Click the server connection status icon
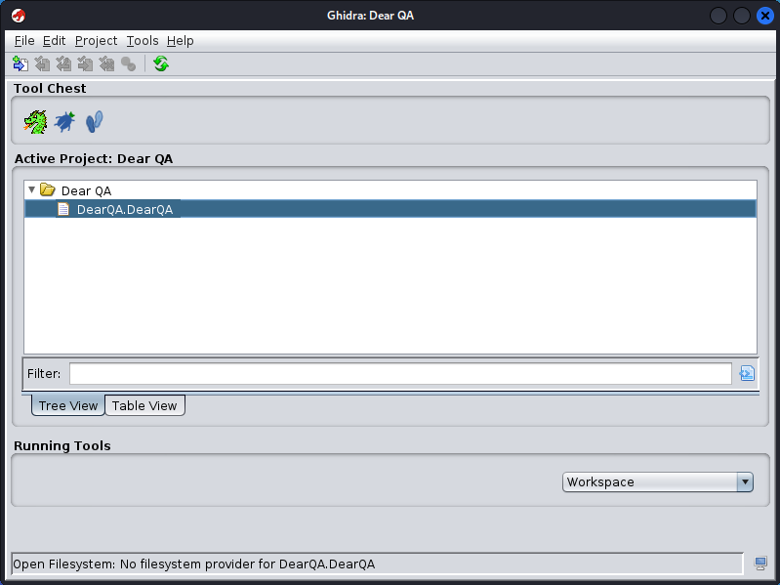Image resolution: width=780 pixels, height=585 pixels. (x=760, y=564)
